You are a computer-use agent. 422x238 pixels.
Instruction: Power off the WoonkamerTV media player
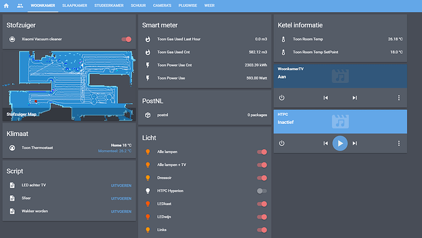pos(281,98)
